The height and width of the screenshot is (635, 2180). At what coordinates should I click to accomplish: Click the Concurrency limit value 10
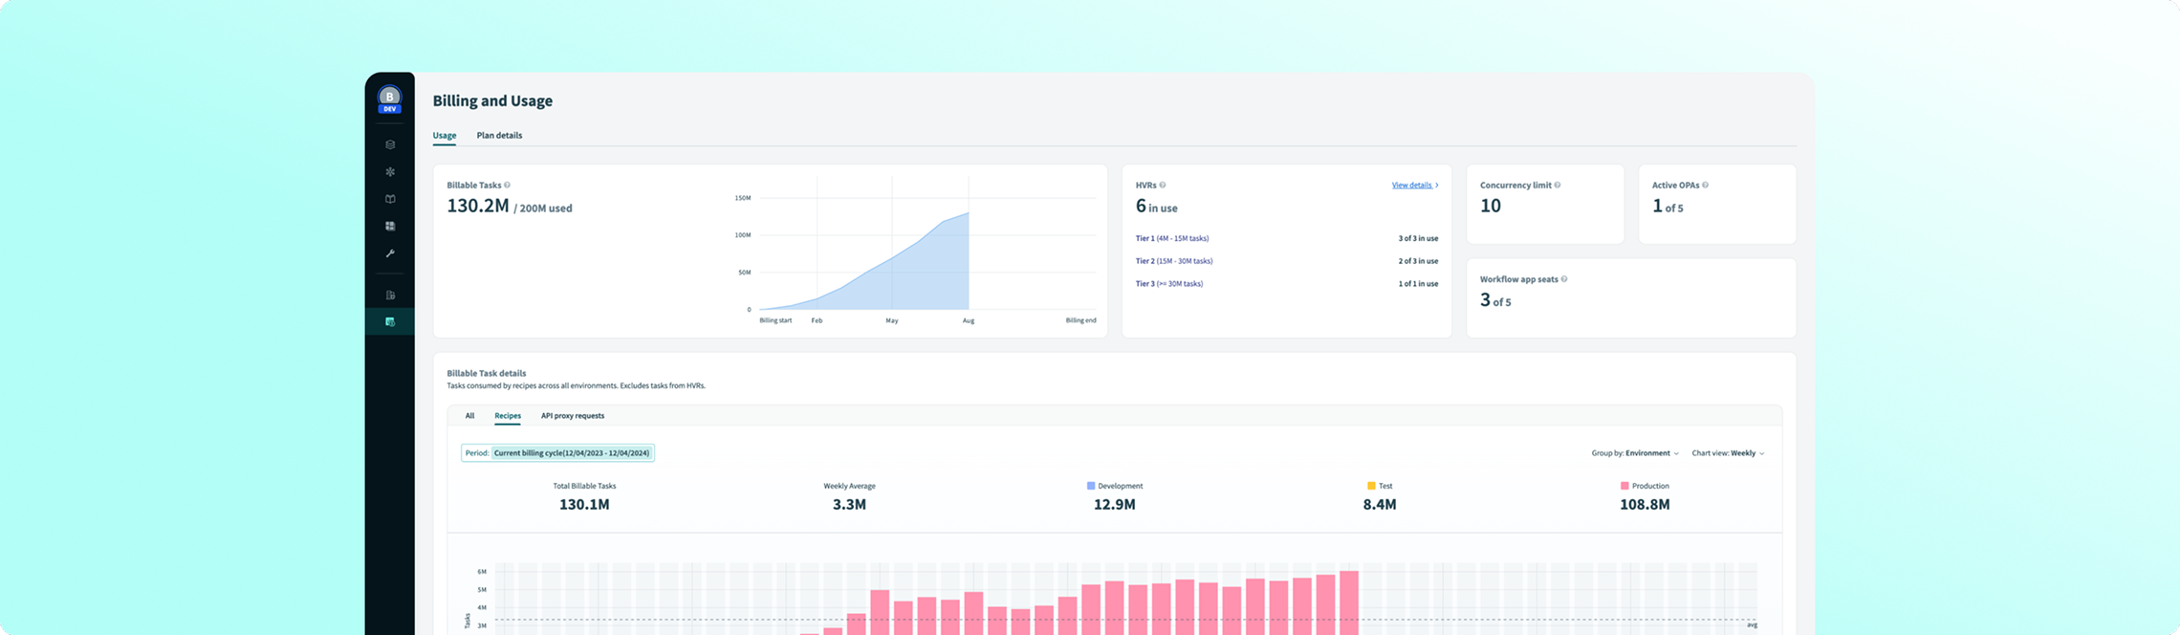point(1491,206)
